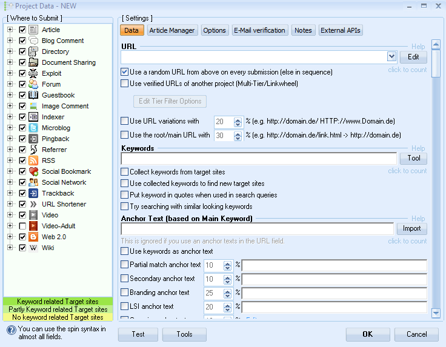Viewport: 446px width, 347px height.
Task: Click the Video-Adult red film icon
Action: 33,226
